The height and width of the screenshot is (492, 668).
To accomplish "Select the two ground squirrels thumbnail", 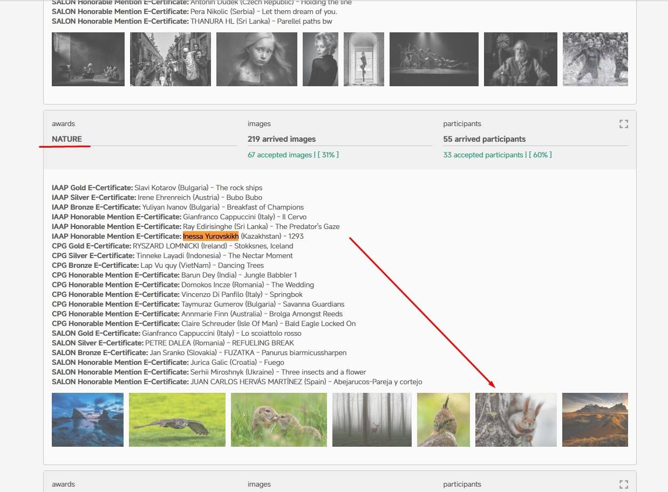I will (278, 420).
